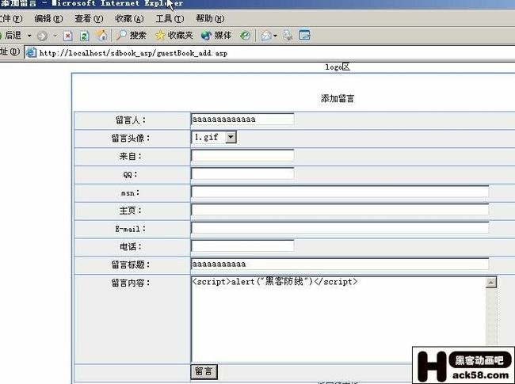This screenshot has height=384, width=515.
Task: Expand the Mail dropdown arrow
Action: (275, 36)
